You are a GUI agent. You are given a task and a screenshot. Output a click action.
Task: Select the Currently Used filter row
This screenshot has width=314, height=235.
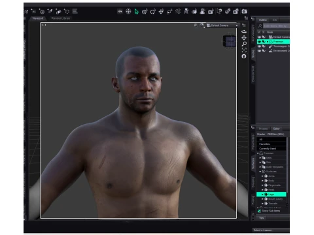coord(271,149)
